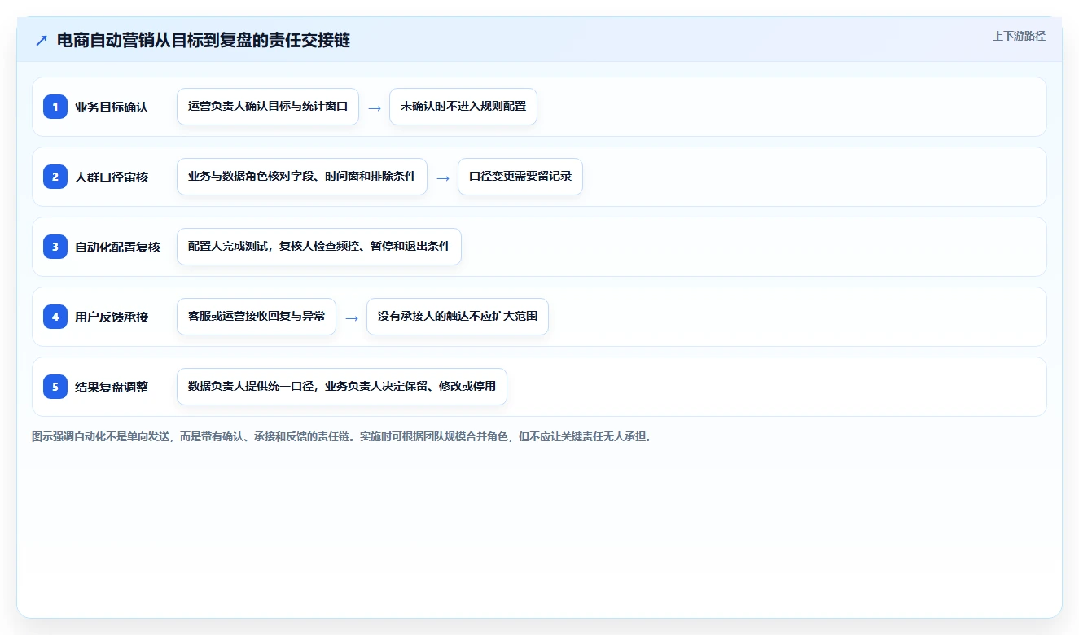Click the 上下游路径 label in header
Viewport: 1079px width, 635px height.
(1019, 36)
